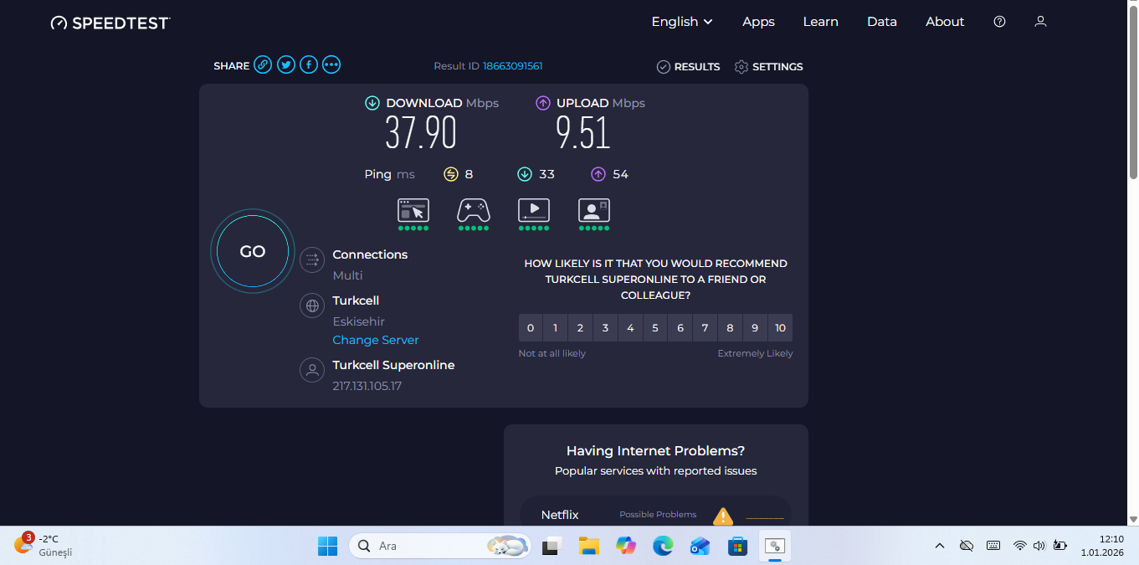Click the Eskisehir server location text

pyautogui.click(x=359, y=321)
